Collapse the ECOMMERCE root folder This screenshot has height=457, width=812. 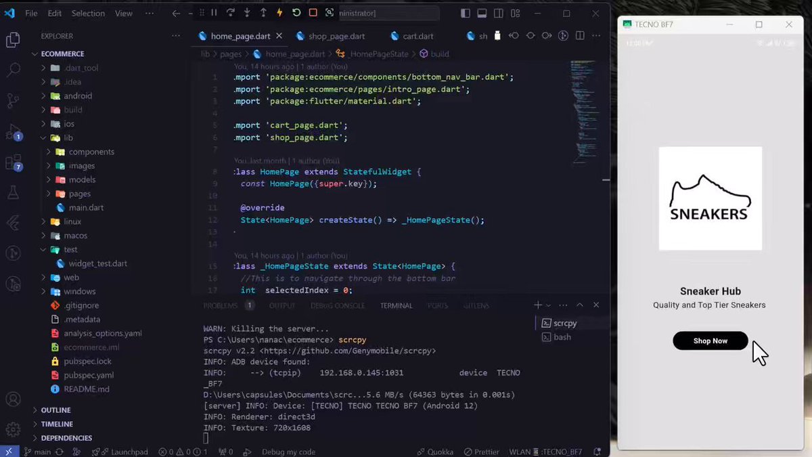[x=62, y=53]
